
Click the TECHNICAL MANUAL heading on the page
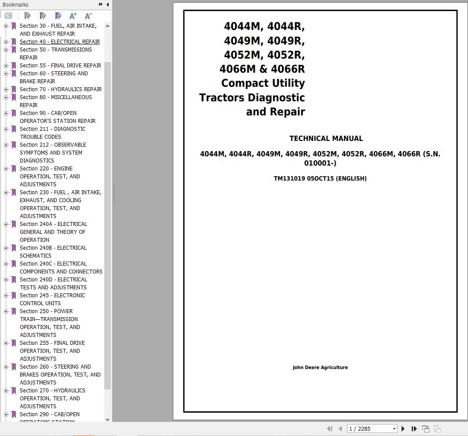pos(326,138)
